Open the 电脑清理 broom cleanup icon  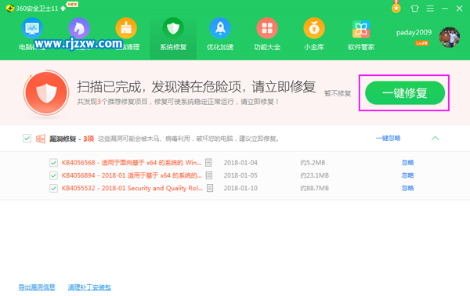126,28
